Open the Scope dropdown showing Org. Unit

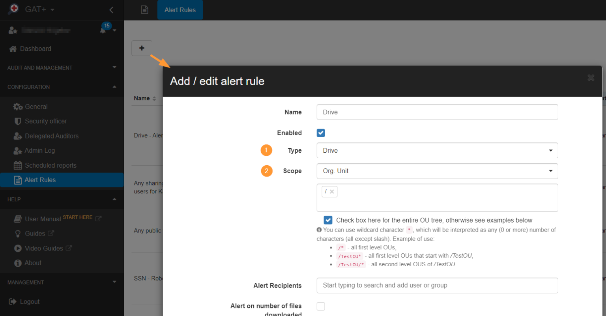pyautogui.click(x=437, y=171)
